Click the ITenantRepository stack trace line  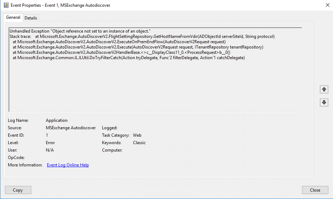pos(138,47)
